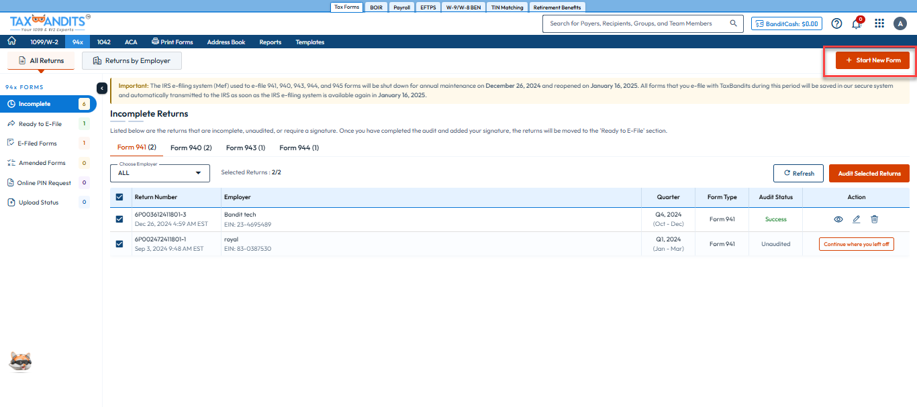917x407 pixels.
Task: Click the Unaudited audit status
Action: click(775, 244)
